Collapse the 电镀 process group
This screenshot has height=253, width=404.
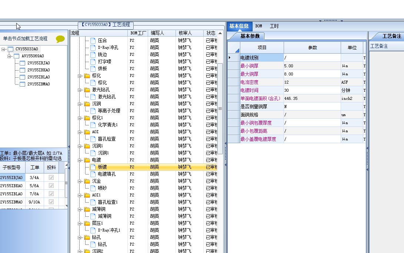(80, 160)
